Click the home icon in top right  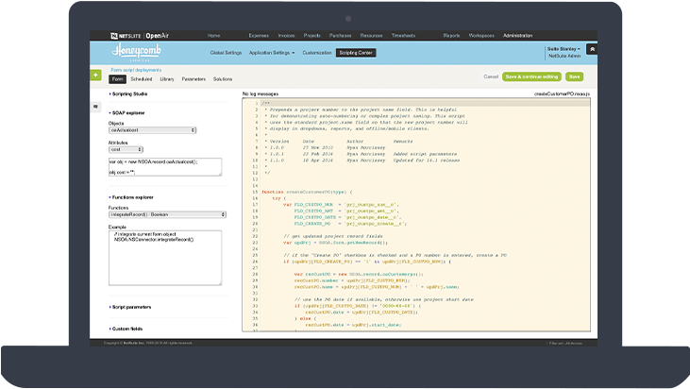[591, 49]
